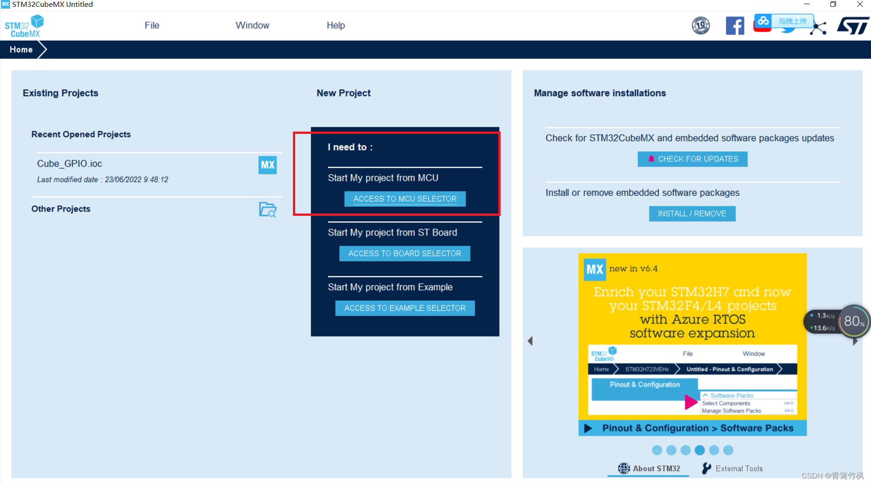Open the Window menu
871x484 pixels.
click(x=252, y=25)
